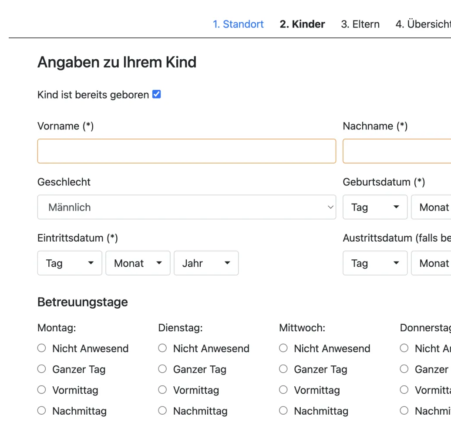
Task: Select Nachmittag for Dienstag
Action: (x=162, y=411)
